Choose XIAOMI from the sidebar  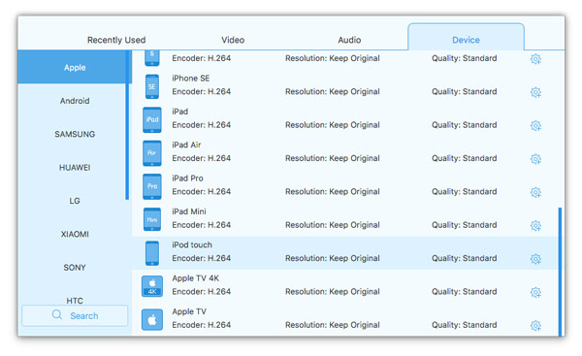[x=75, y=234]
